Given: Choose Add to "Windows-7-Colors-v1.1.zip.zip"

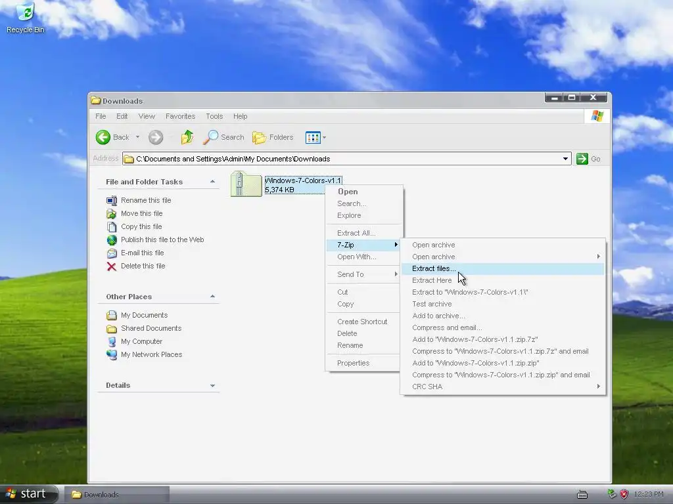Looking at the screenshot, I should pos(503,363).
